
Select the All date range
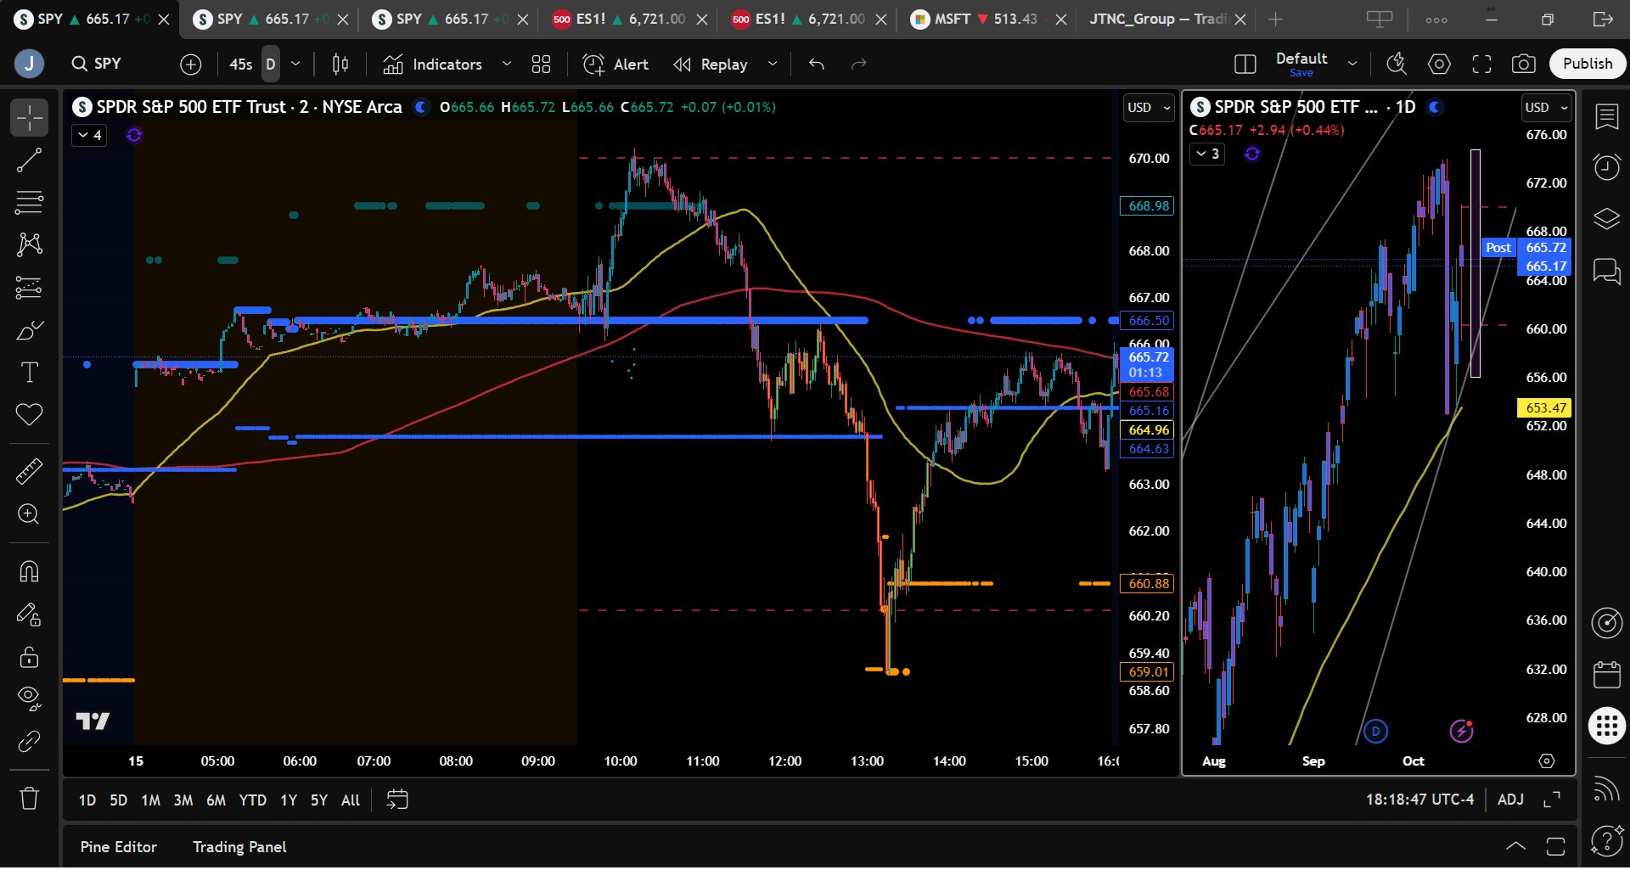coord(351,800)
